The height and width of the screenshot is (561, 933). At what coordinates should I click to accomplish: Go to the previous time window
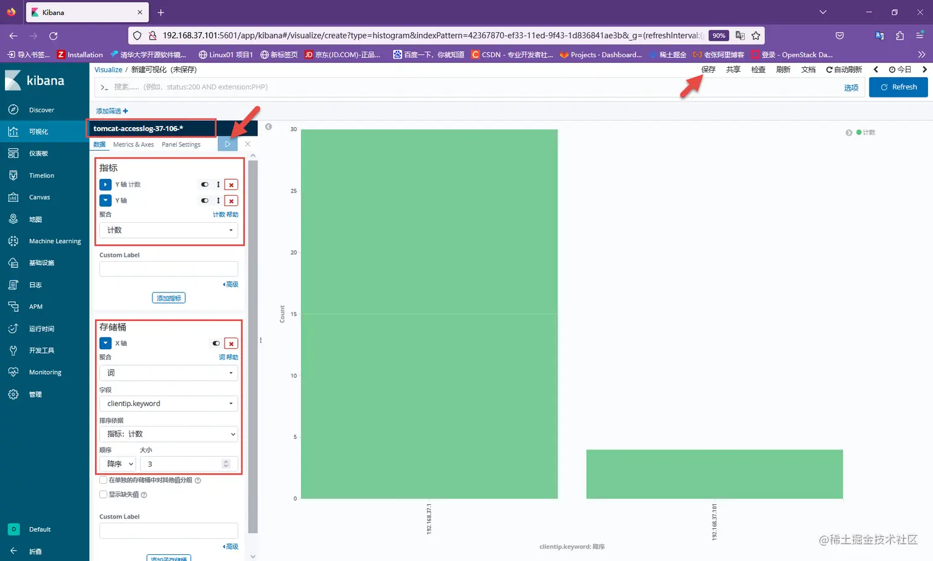point(876,70)
